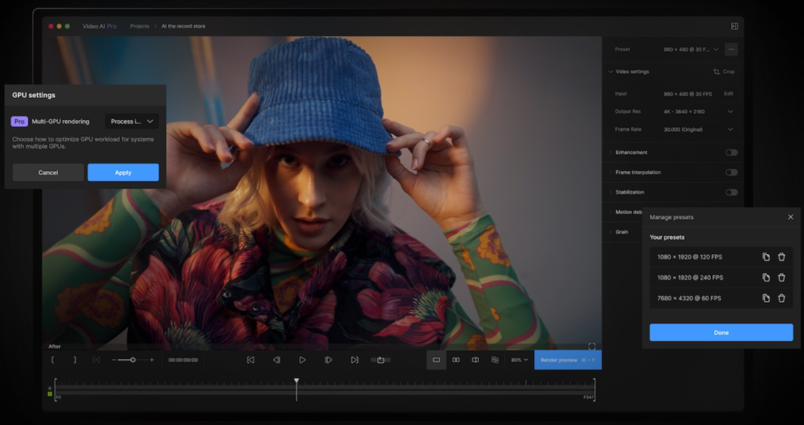Delete the 1080 × 1920 @ 120 FPS preset
804x425 pixels.
click(781, 256)
